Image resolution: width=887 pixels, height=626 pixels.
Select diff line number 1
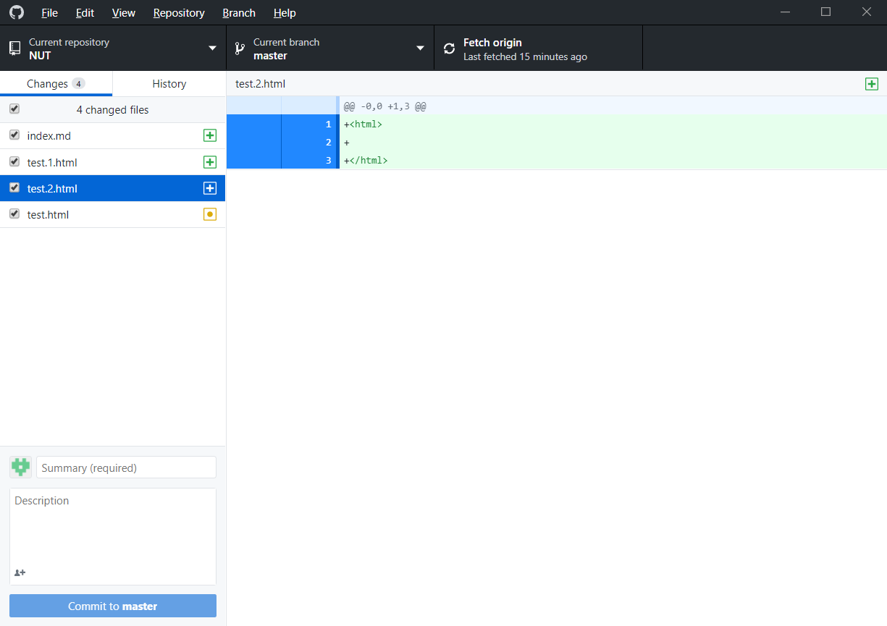(x=328, y=124)
